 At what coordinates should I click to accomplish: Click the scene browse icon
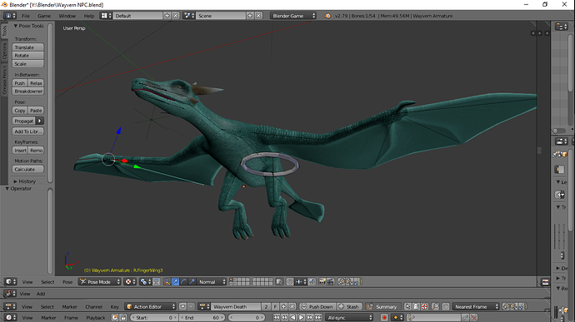pyautogui.click(x=189, y=16)
